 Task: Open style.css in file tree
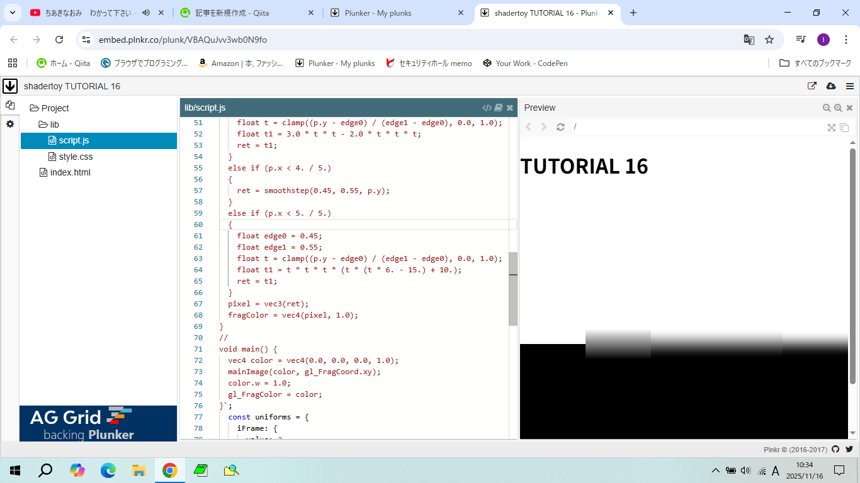[x=71, y=157]
